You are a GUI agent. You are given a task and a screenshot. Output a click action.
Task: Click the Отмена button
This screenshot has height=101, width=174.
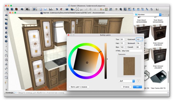[126, 87]
